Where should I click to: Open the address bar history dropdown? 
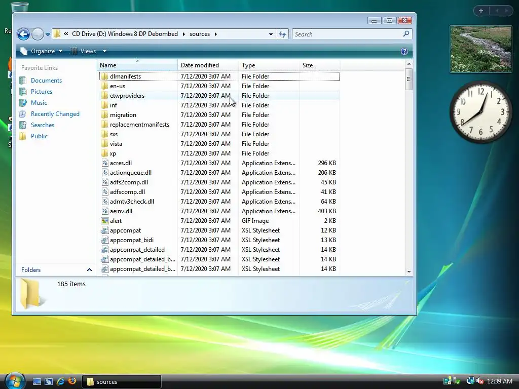pos(271,34)
